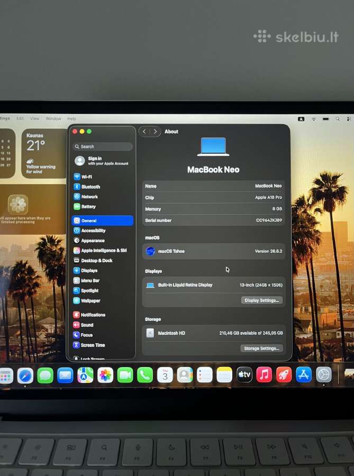Screen dimensions: 354x476
Task: Open Notes from the Dock
Action: tap(224, 375)
